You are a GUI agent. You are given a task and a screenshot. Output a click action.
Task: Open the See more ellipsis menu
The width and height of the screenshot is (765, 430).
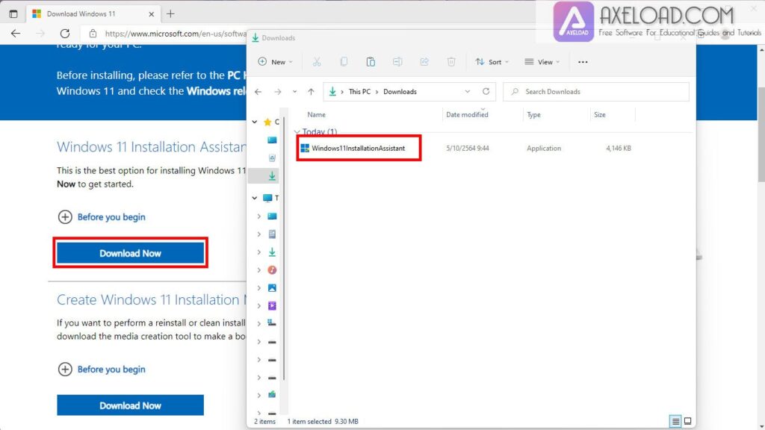click(x=583, y=62)
